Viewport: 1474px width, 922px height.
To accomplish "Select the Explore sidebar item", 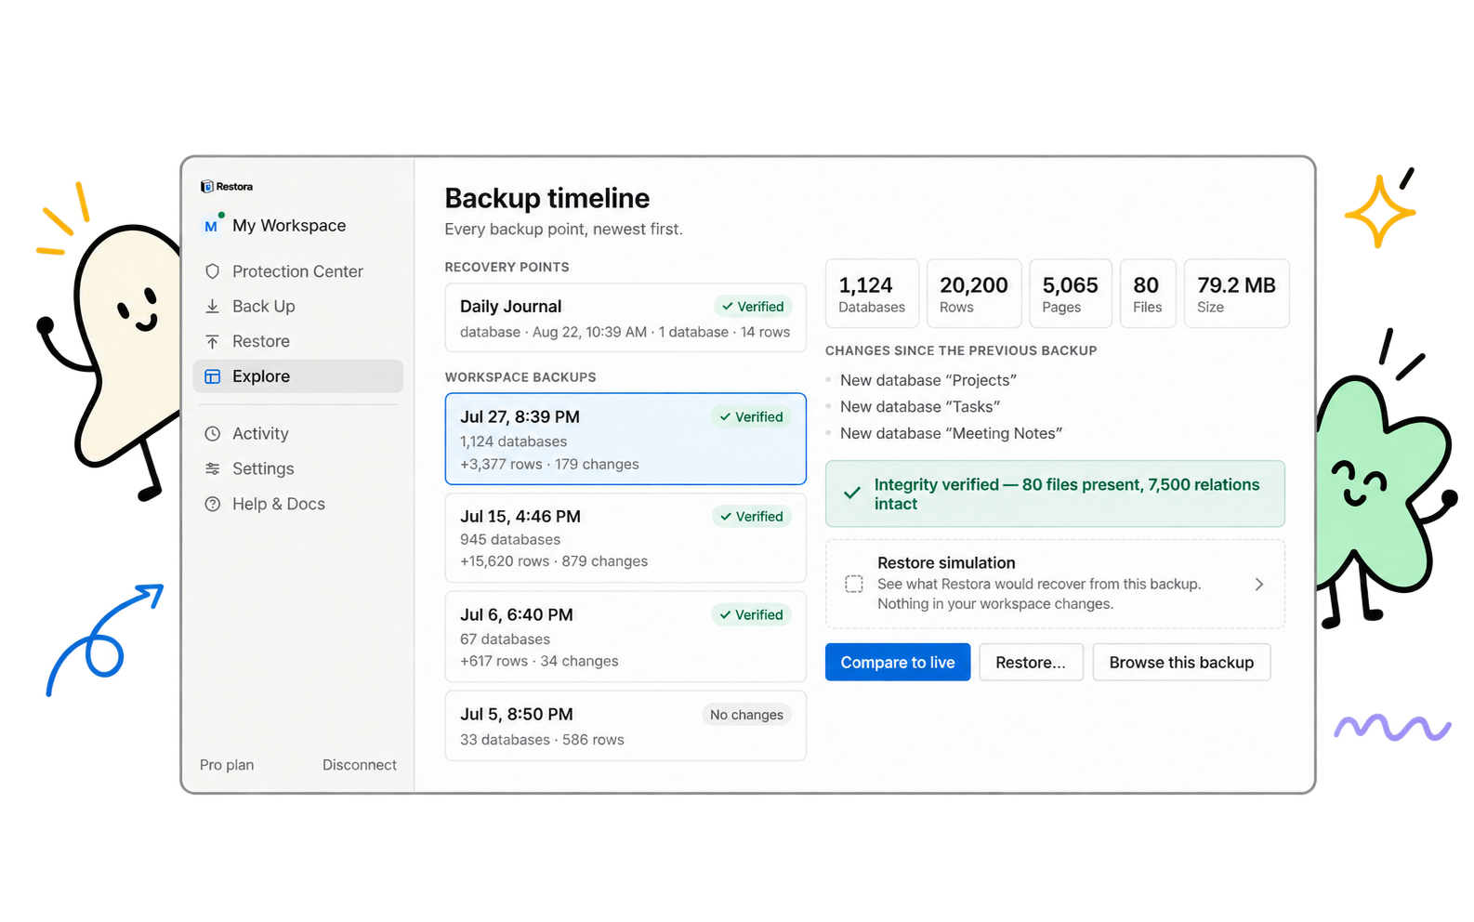I will click(x=297, y=376).
